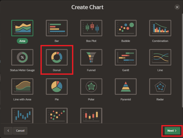
Task: Choose the Bar chart icon
Action: tap(57, 28)
